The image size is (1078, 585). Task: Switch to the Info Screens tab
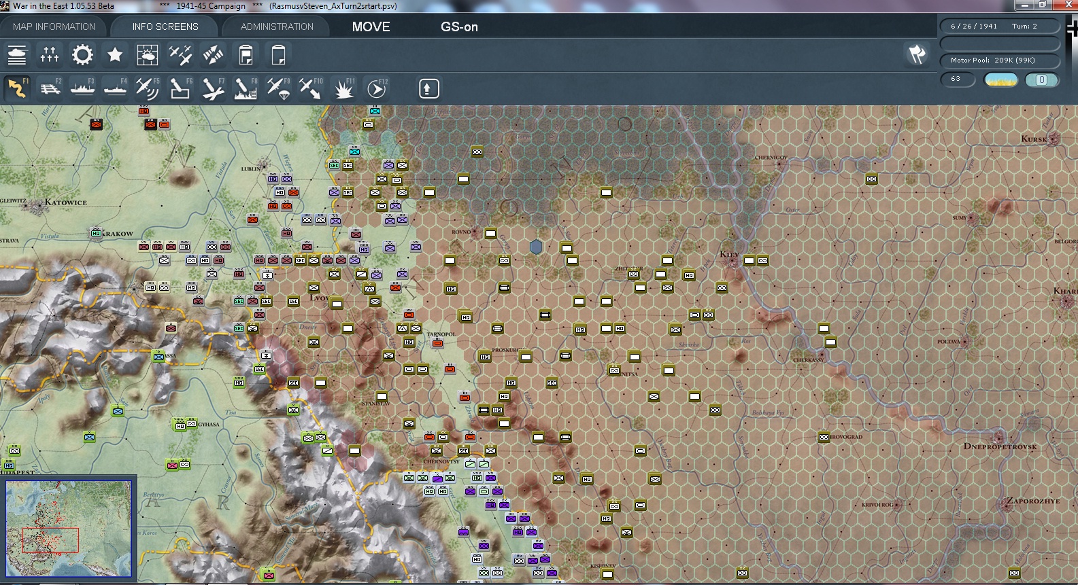pos(165,26)
